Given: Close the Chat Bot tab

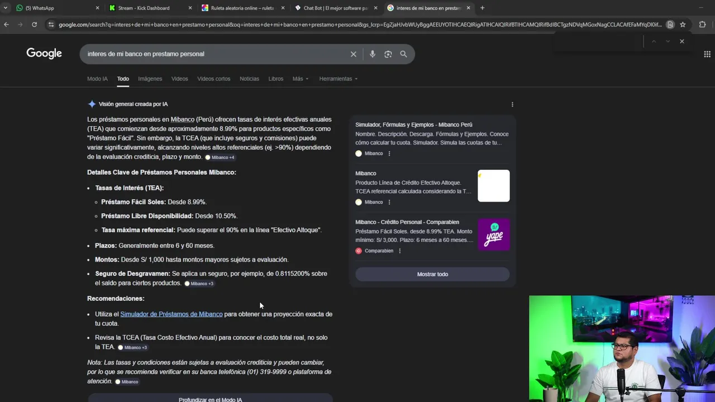Looking at the screenshot, I should (x=375, y=8).
